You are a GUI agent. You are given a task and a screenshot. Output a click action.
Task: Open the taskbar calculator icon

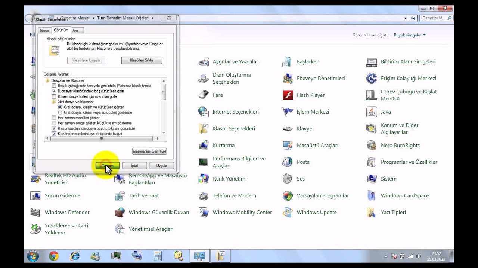tap(158, 256)
